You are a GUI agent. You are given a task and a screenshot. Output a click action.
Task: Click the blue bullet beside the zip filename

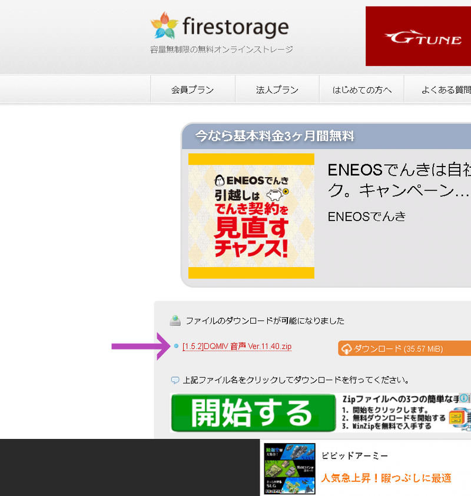176,346
